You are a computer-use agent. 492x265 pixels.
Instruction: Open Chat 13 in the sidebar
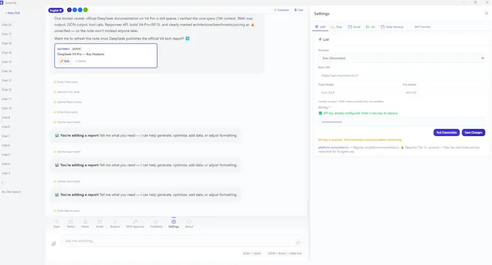click(7, 81)
